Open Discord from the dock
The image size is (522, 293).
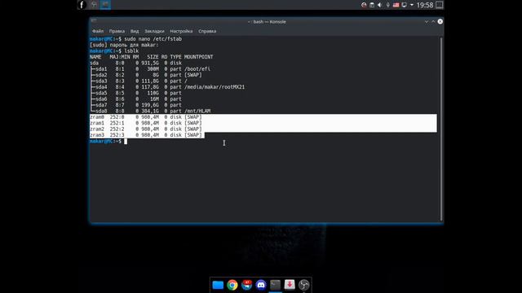tap(261, 285)
